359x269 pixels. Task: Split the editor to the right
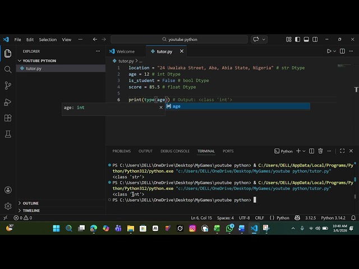(x=342, y=51)
